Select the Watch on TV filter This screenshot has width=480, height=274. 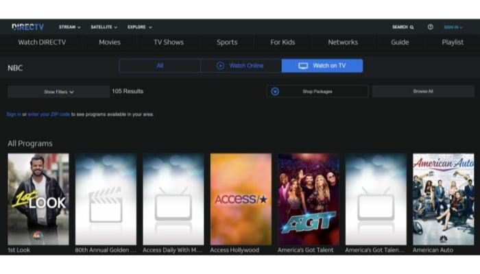(x=322, y=66)
